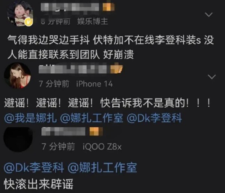Tap third poster's blurred username
The image size is (225, 193).
click(x=63, y=131)
